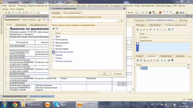Click the Windows Start button
Viewport: 193px width, 108px height.
(5, 105)
